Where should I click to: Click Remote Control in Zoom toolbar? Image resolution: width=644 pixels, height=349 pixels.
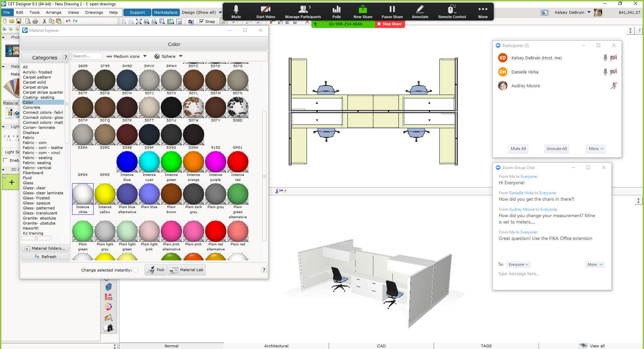[x=452, y=12]
